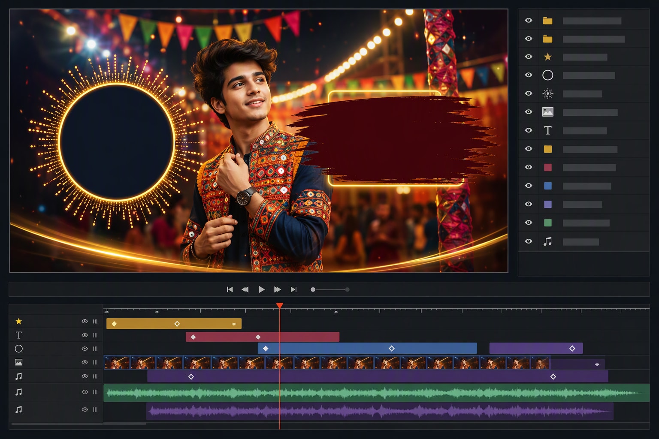Click the three-bar handle on green waveform track
This screenshot has height=439, width=659.
(x=95, y=392)
